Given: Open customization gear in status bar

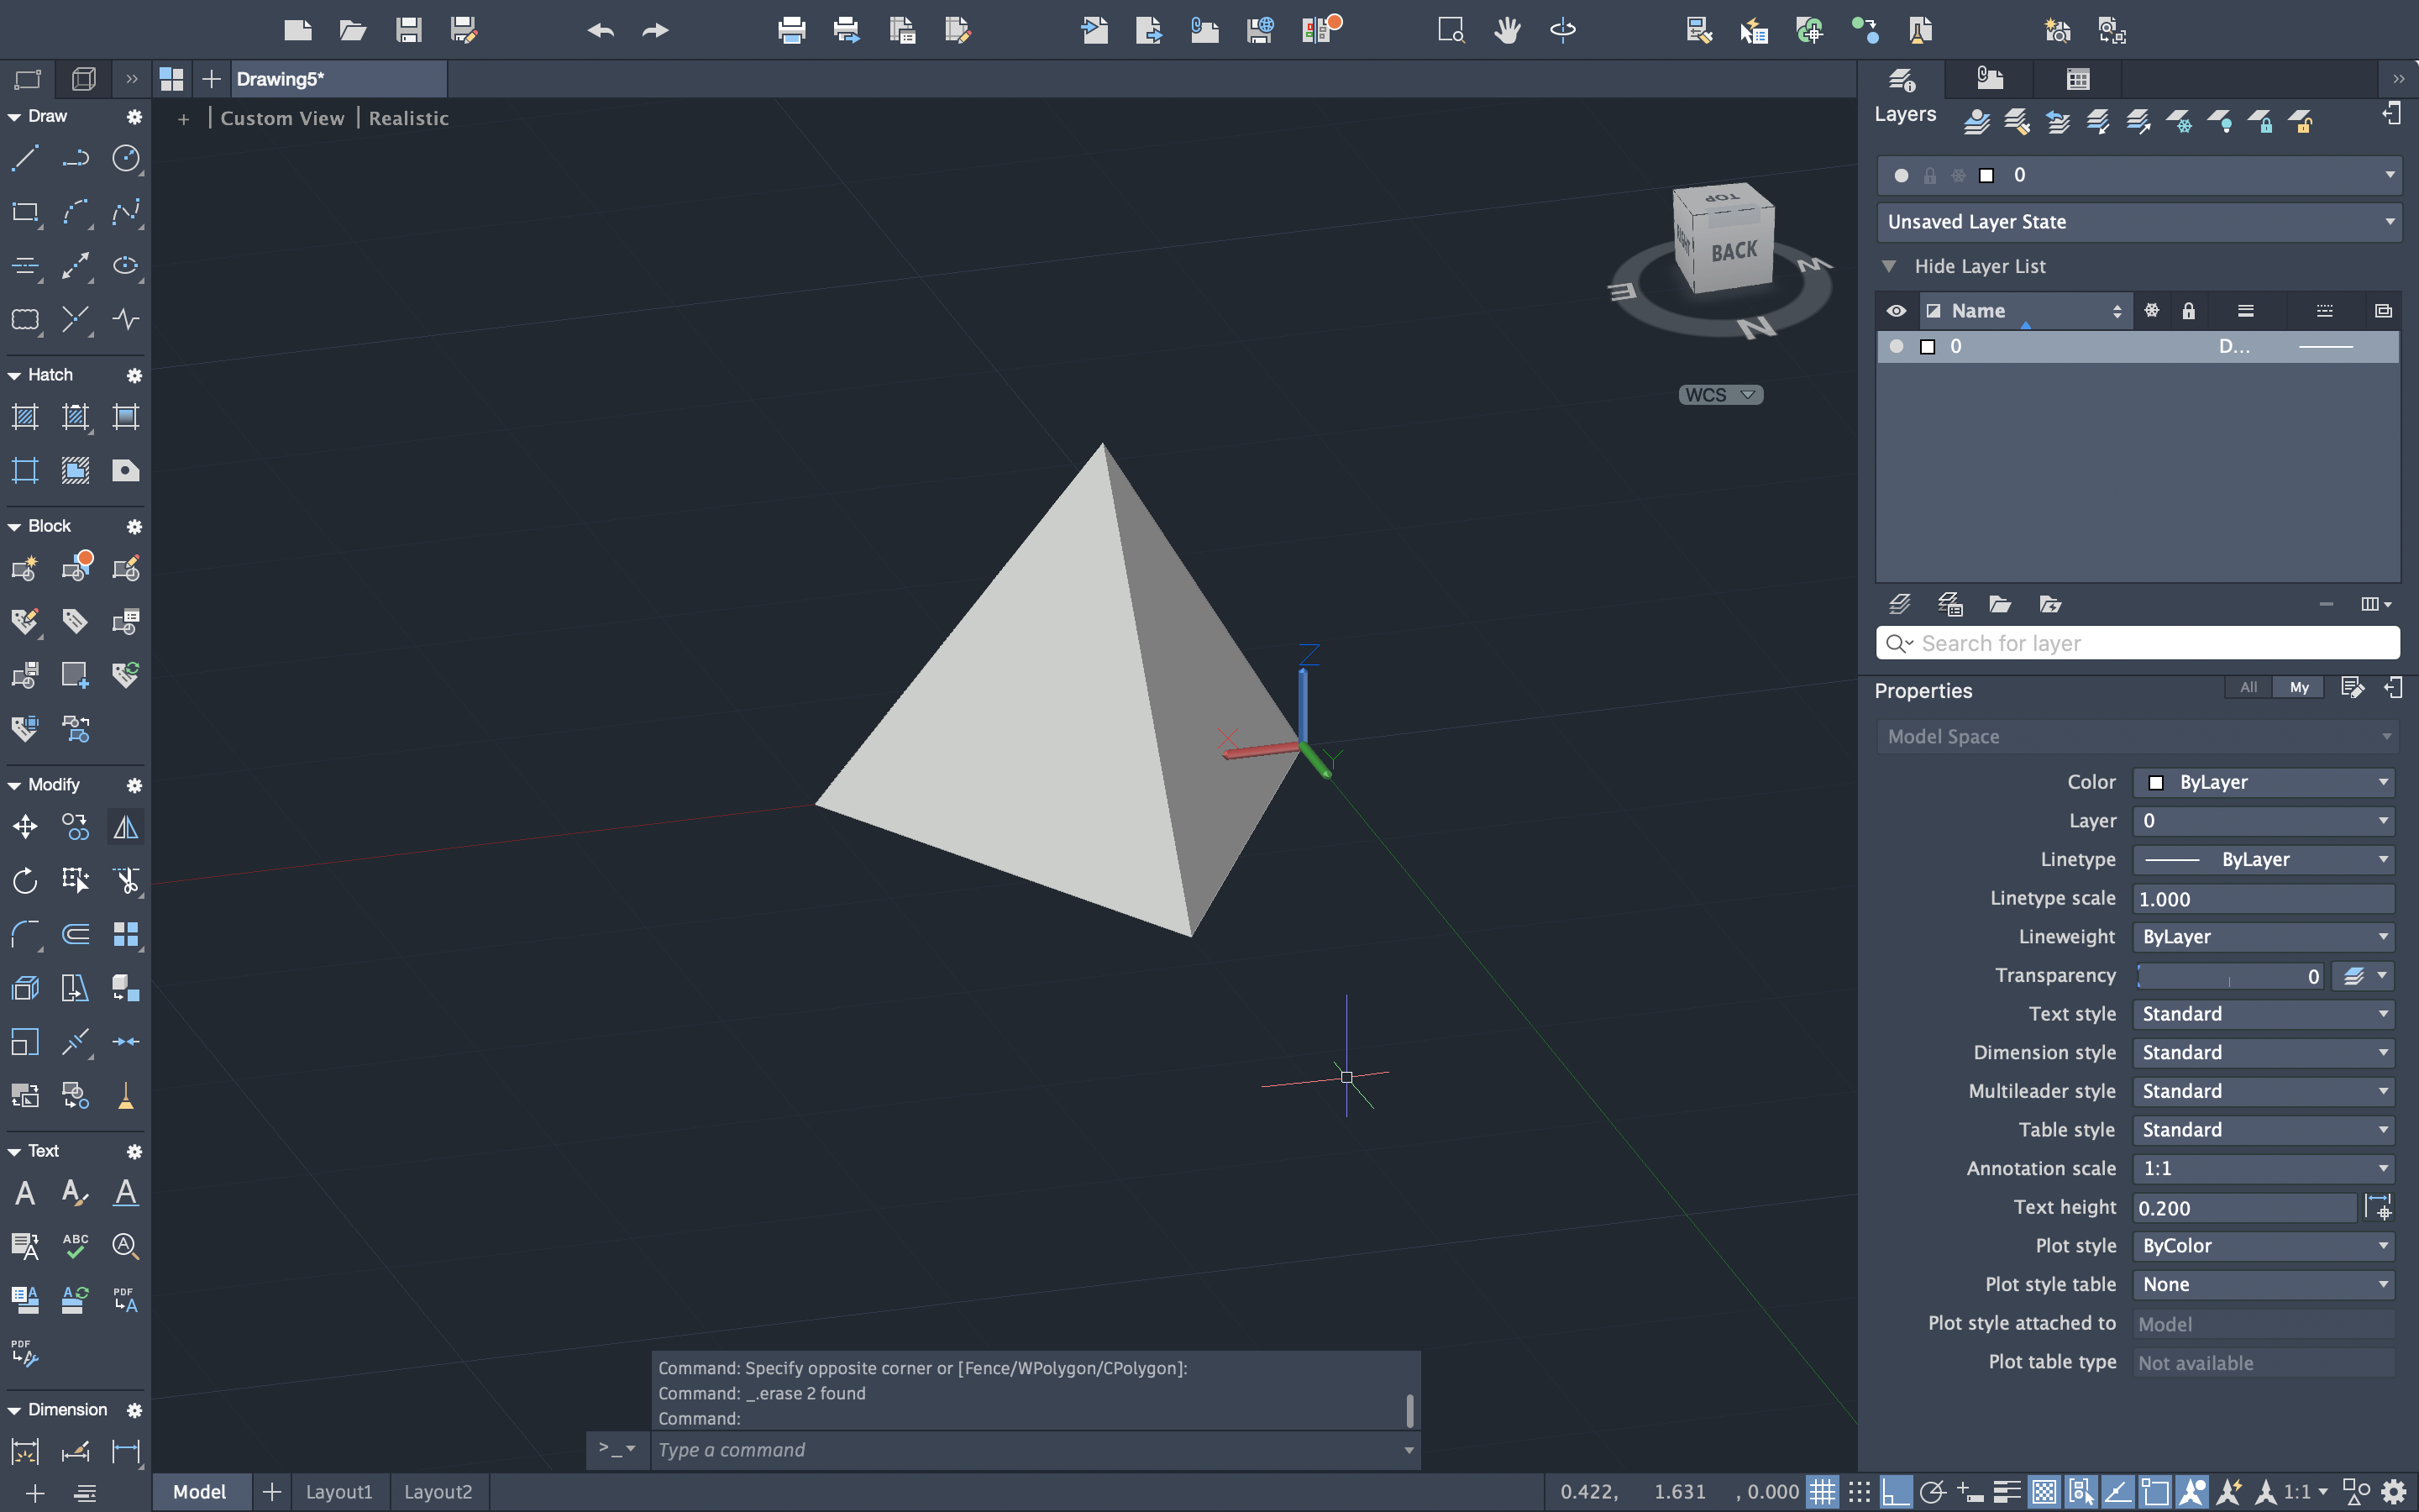Looking at the screenshot, I should click(2393, 1492).
